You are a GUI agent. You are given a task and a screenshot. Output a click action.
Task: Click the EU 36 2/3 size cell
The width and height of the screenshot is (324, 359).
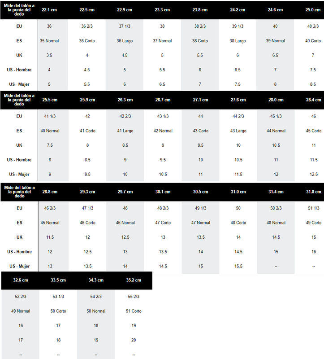tap(87, 26)
